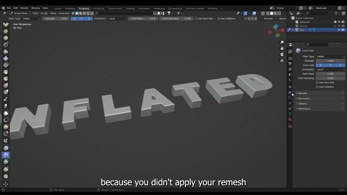Open the Window menu
The image size is (347, 195).
(x=35, y=8)
